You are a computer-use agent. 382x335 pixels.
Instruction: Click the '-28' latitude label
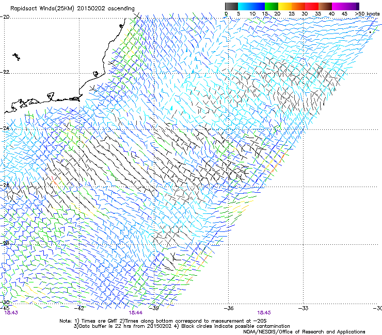coord(5,243)
